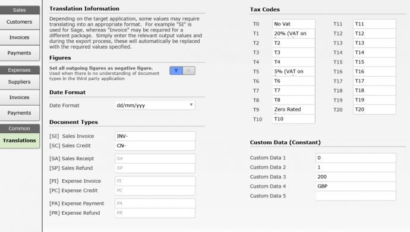Edit the T13 tax code field
The height and width of the screenshot is (232, 410).
tap(374, 43)
